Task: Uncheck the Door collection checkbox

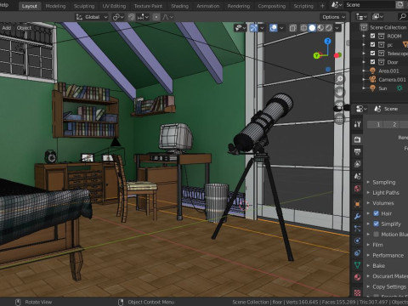Action: coord(372,62)
